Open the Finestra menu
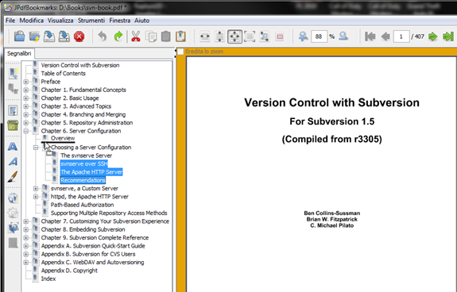 tap(120, 21)
